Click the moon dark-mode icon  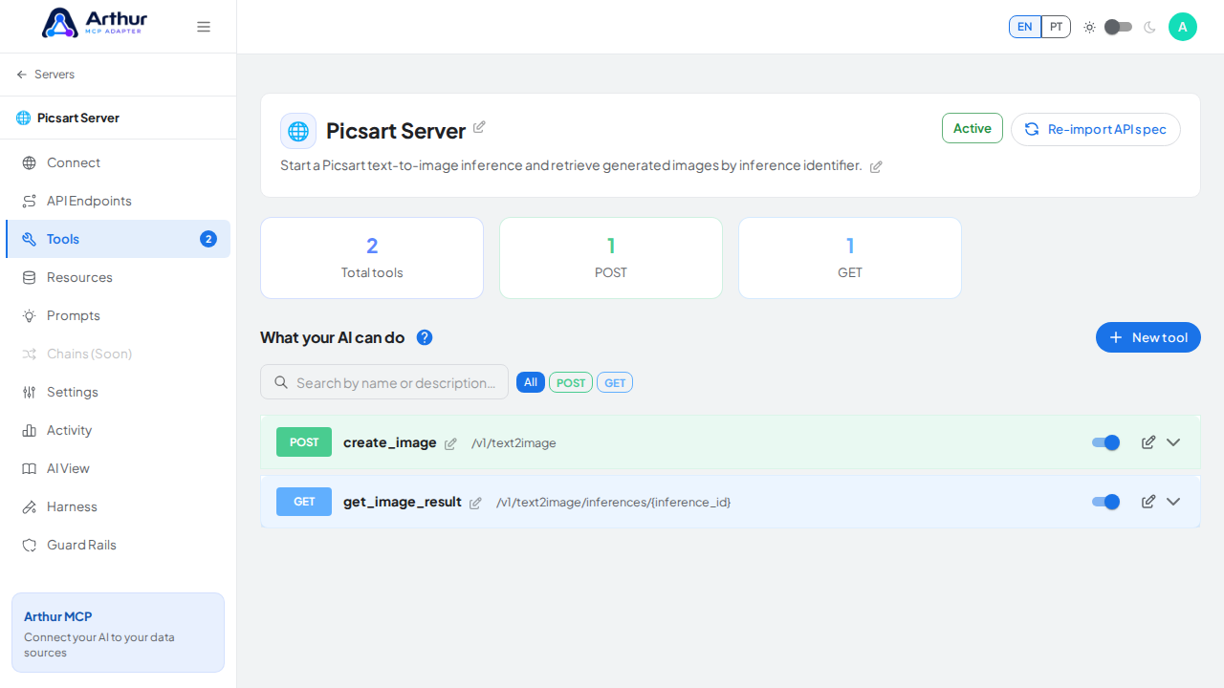pyautogui.click(x=1149, y=27)
